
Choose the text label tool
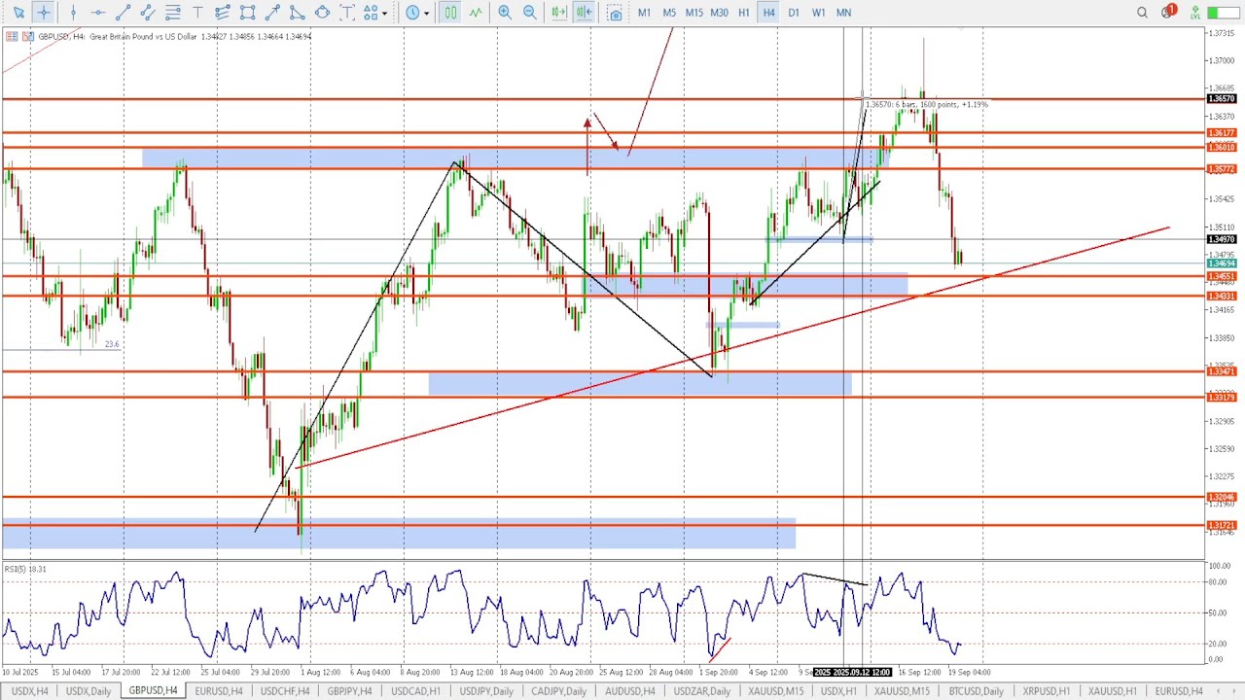tap(197, 13)
